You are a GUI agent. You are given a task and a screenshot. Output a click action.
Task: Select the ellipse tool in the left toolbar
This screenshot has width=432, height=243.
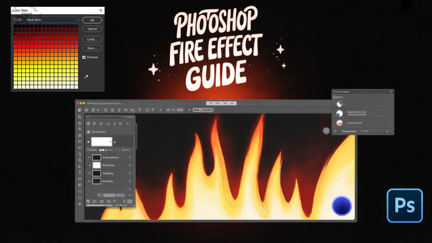click(80, 198)
